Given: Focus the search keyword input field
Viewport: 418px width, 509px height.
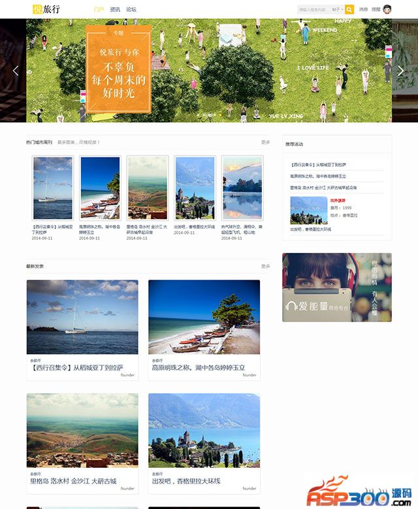Looking at the screenshot, I should pos(313,9).
